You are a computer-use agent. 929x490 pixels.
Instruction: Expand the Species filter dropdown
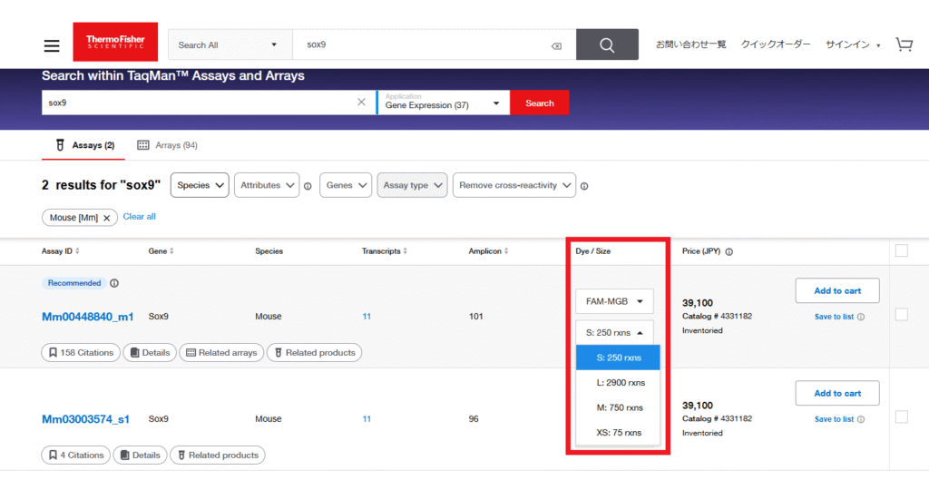pos(200,185)
